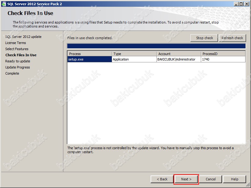Viewport: 251px width, 188px height.
Task: Click the 1740 process ID cell
Action: [223, 59]
